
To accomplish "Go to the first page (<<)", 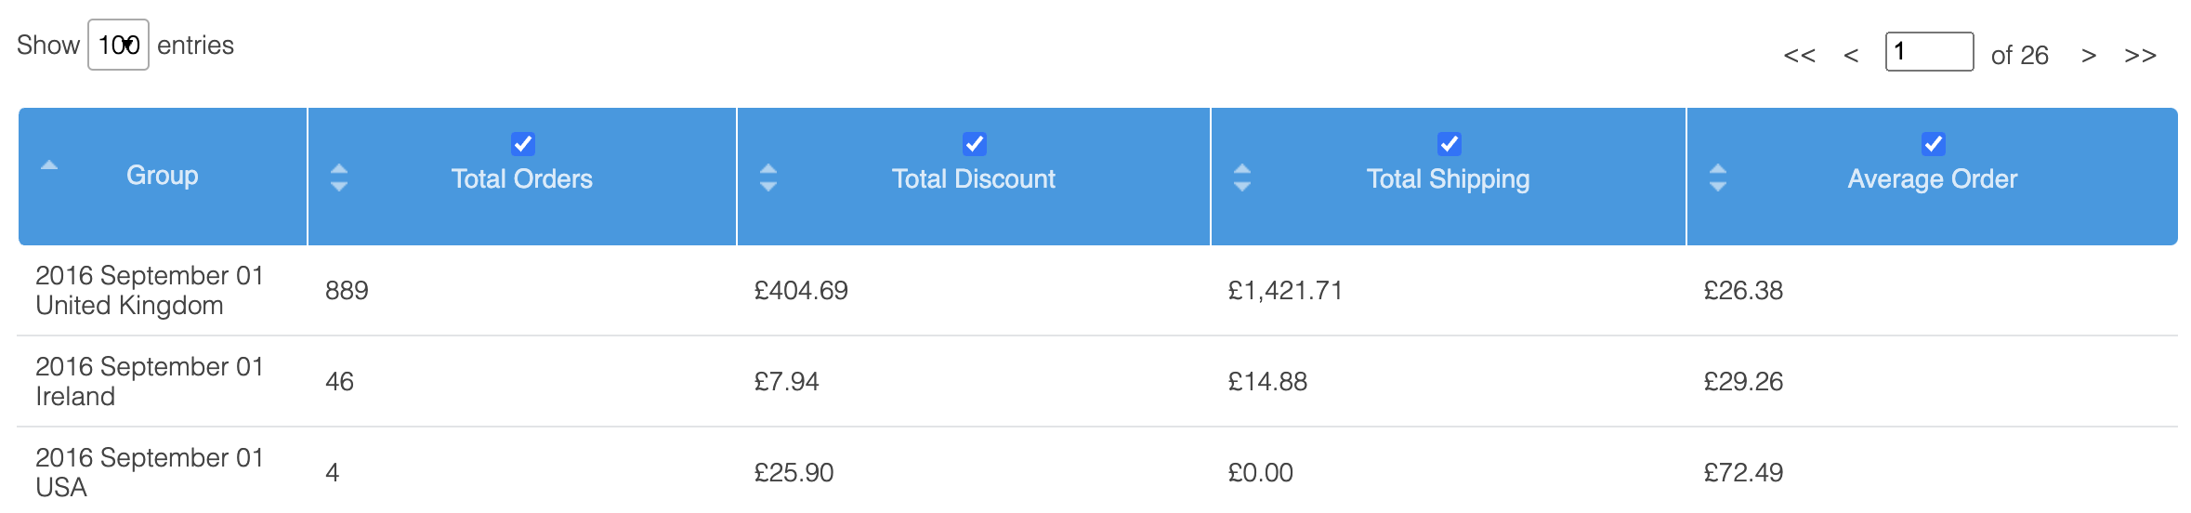I will click(1799, 56).
